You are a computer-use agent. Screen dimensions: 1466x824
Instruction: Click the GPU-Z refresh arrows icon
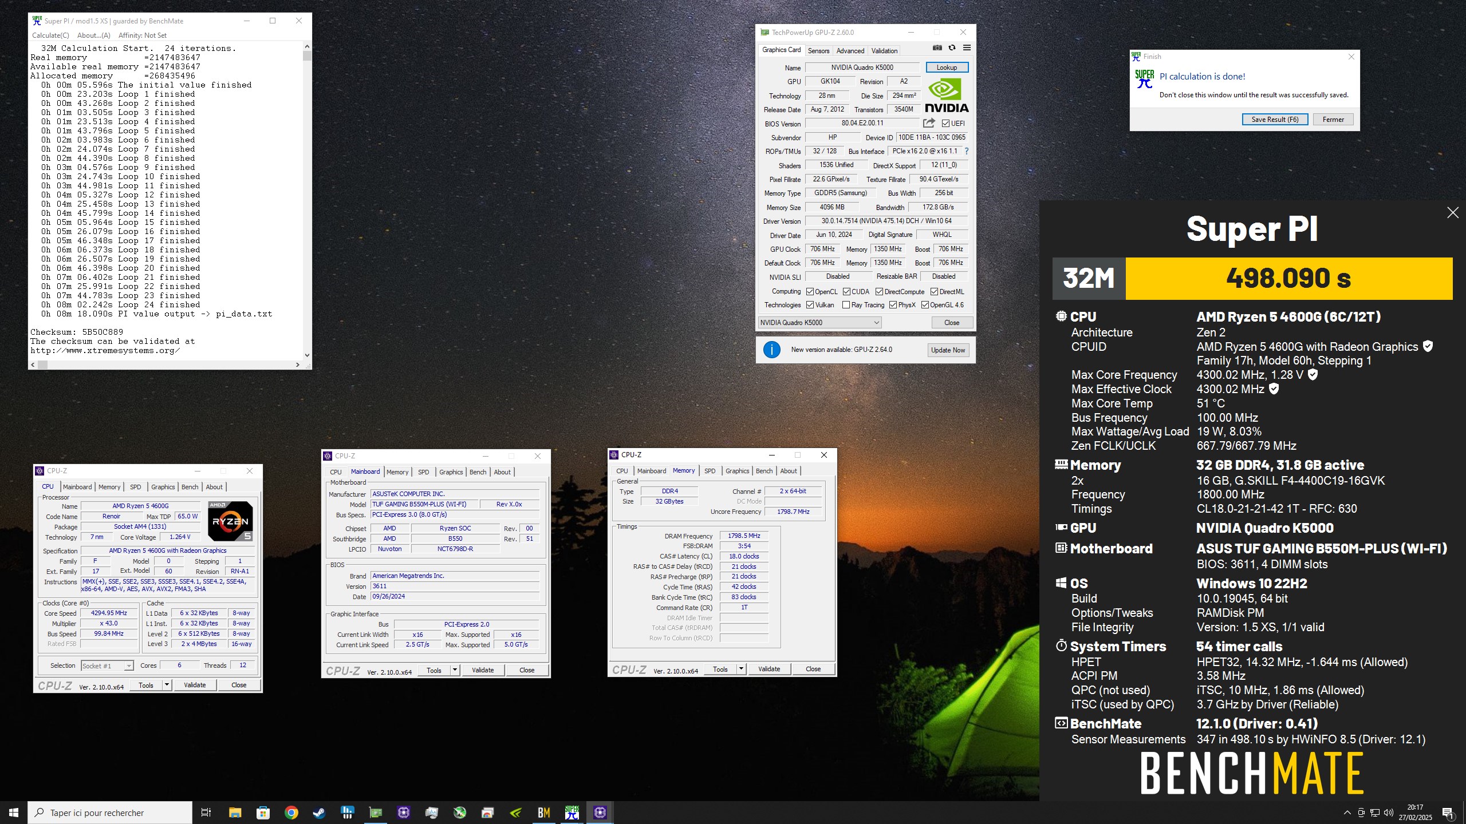coord(952,48)
